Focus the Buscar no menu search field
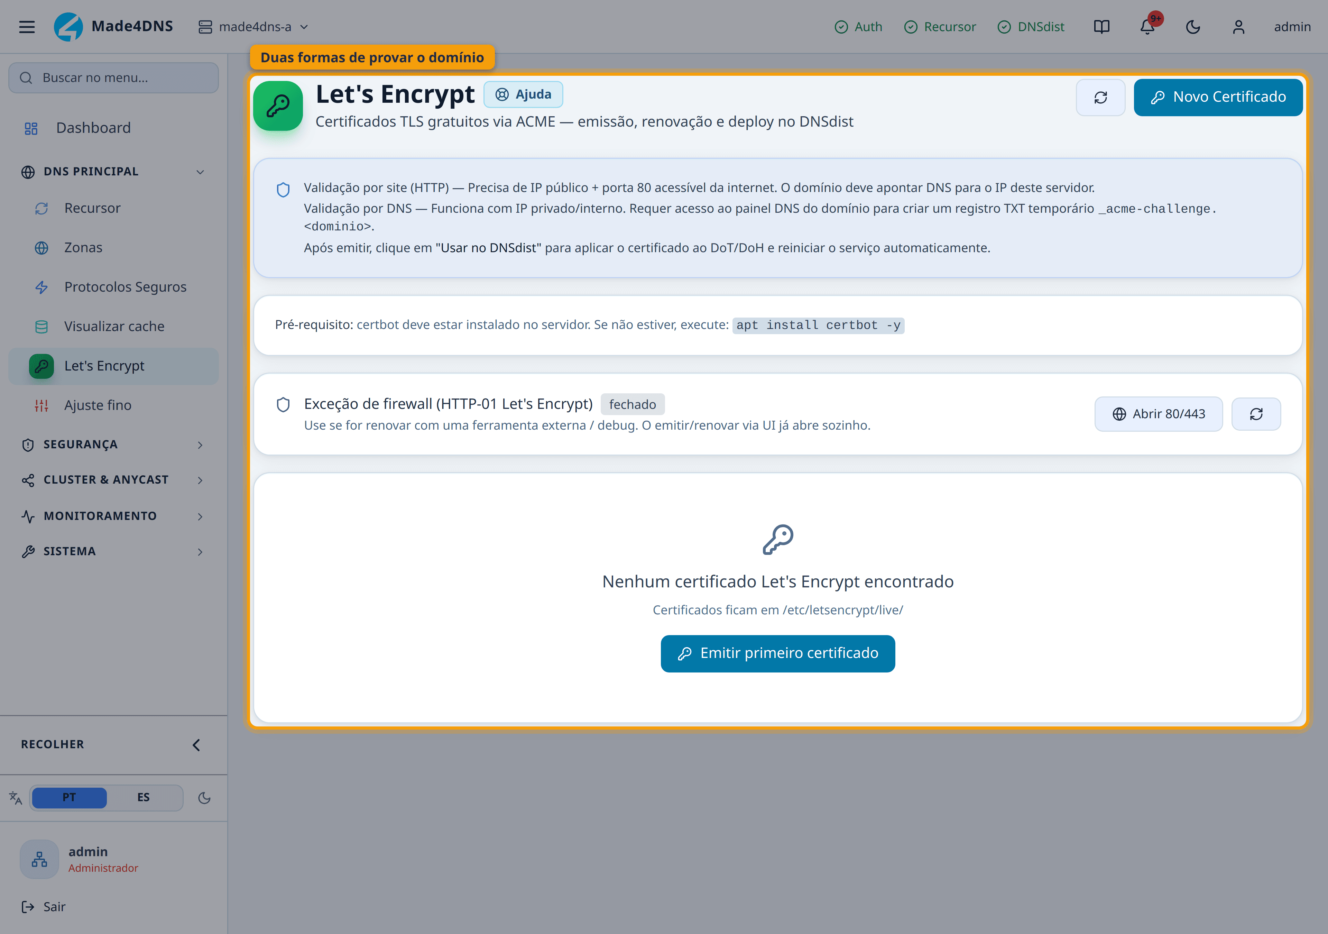This screenshot has width=1328, height=934. (113, 77)
